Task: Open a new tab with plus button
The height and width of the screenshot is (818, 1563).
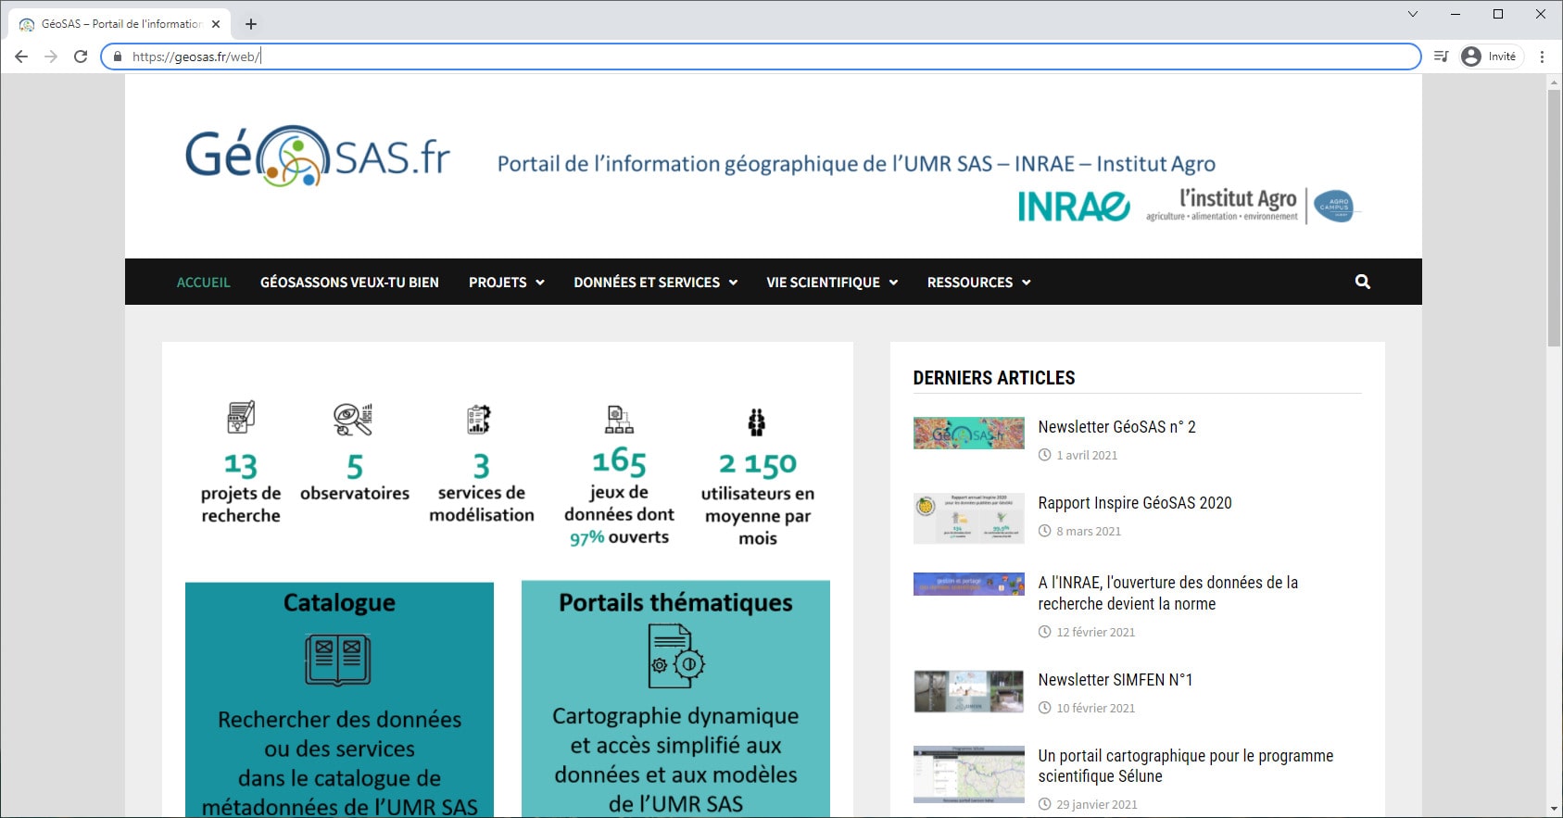Action: tap(251, 24)
